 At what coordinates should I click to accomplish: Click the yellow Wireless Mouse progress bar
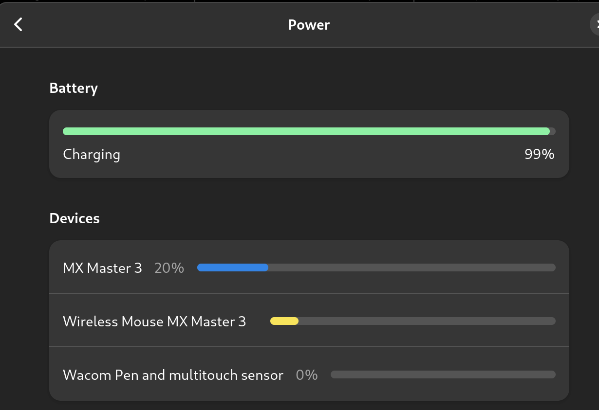(x=285, y=321)
